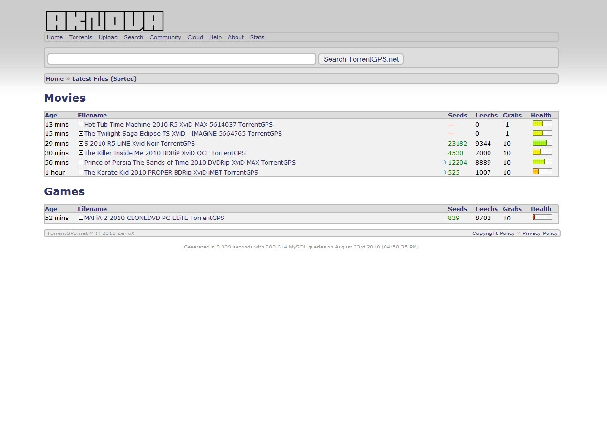The height and width of the screenshot is (437, 607).
Task: Click the seed count 525
Action: click(454, 172)
